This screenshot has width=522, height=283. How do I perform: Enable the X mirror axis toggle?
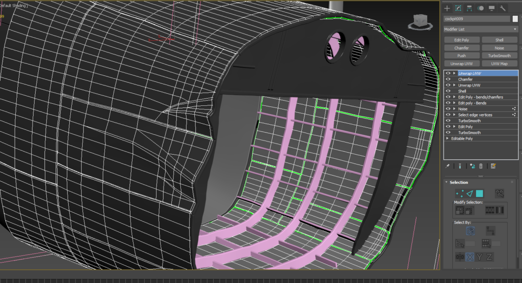(x=469, y=257)
